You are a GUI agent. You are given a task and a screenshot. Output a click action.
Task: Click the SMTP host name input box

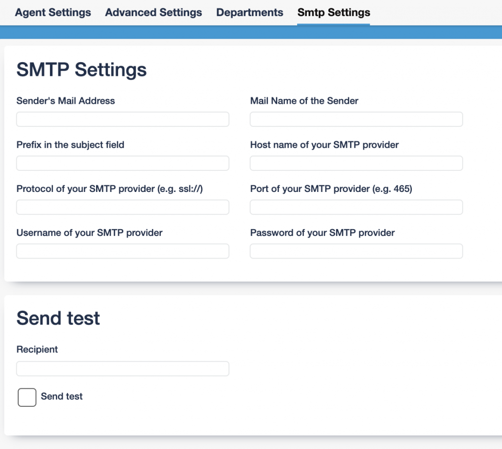[356, 164]
